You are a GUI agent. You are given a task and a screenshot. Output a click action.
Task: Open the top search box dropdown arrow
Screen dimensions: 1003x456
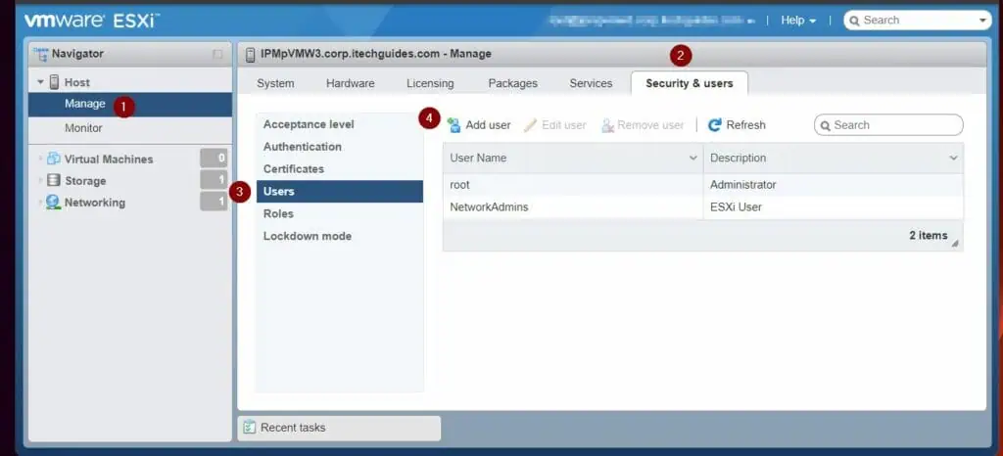(x=983, y=21)
